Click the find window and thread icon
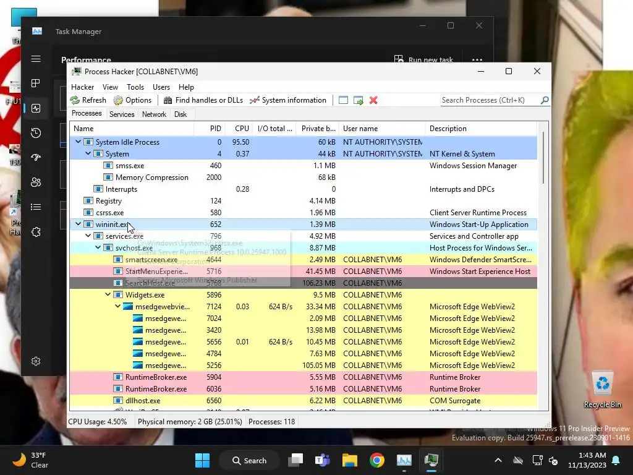Image resolution: width=633 pixels, height=475 pixels. [x=358, y=100]
